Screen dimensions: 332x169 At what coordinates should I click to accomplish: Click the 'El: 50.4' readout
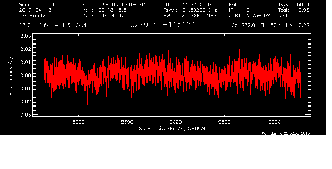click(271, 26)
